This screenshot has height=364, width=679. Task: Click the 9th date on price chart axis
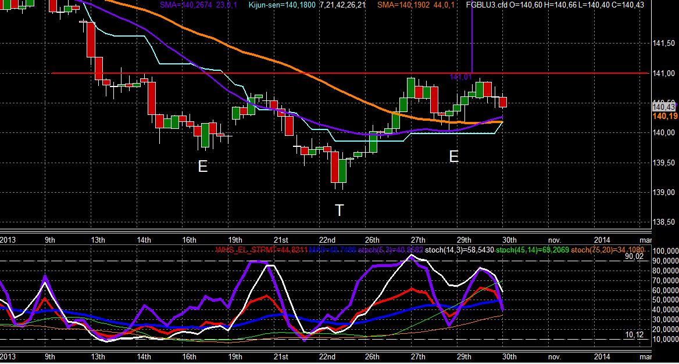50,240
